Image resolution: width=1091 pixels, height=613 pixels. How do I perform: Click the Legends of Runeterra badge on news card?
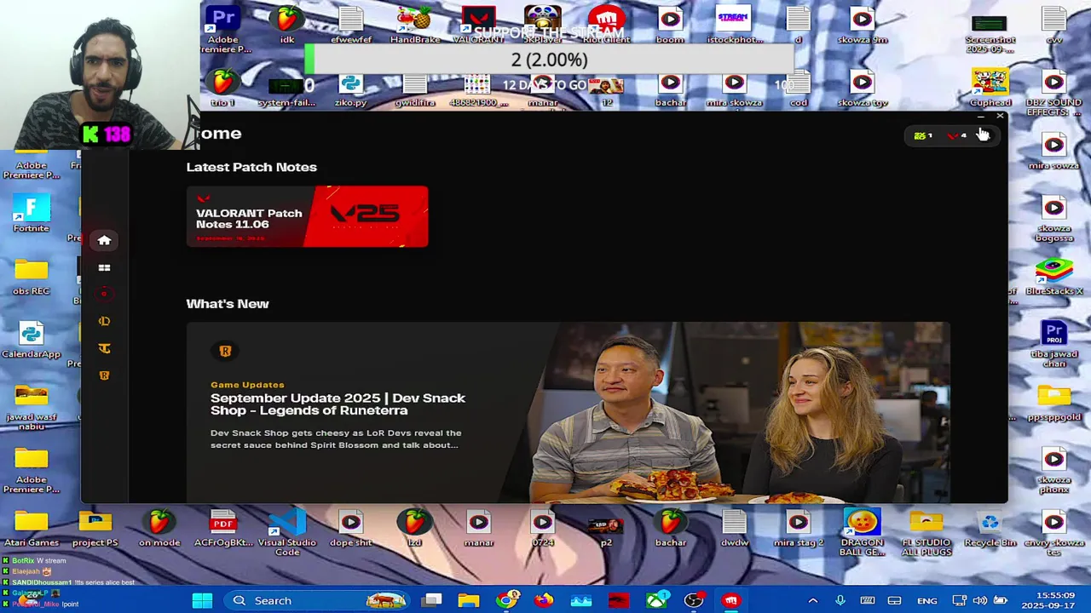(x=225, y=351)
